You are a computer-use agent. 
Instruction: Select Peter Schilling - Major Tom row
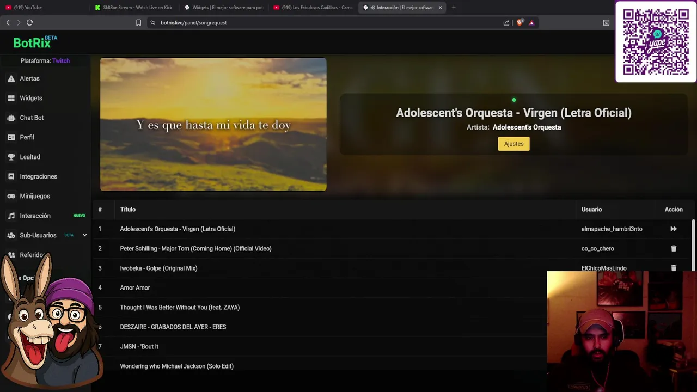coord(392,249)
